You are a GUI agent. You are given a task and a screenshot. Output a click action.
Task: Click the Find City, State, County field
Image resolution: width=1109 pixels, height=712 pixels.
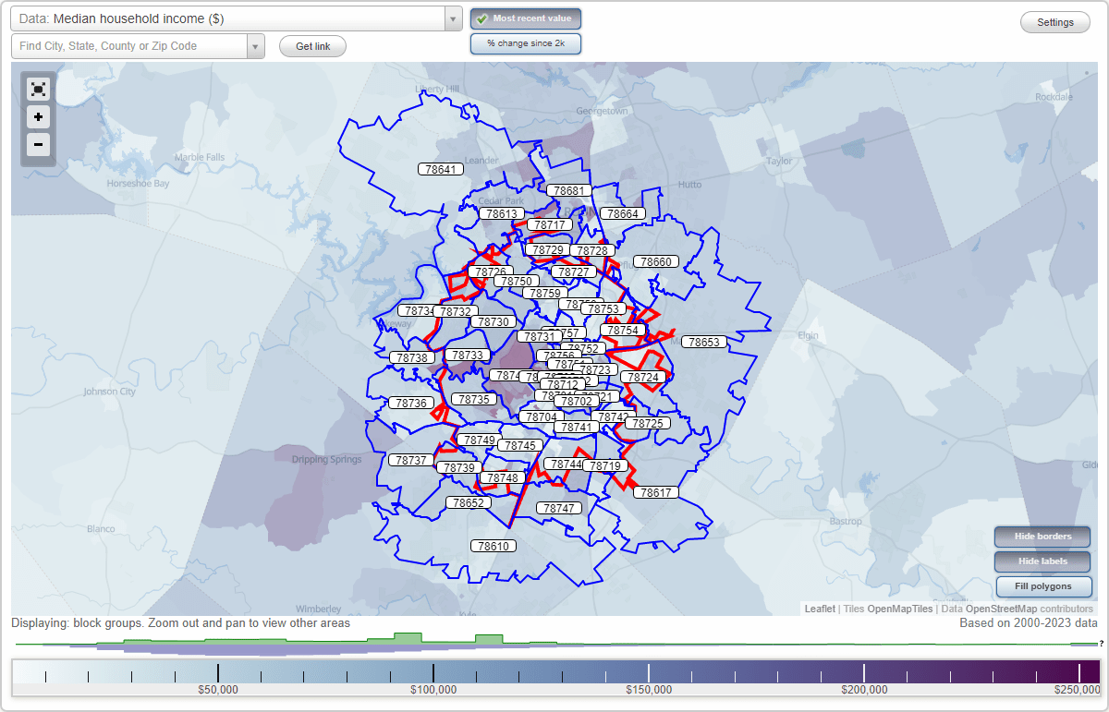(129, 46)
